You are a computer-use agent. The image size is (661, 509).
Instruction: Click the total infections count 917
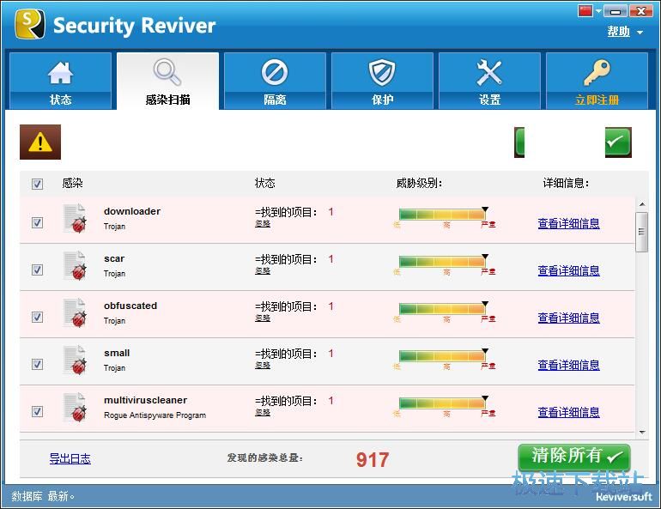pyautogui.click(x=373, y=459)
